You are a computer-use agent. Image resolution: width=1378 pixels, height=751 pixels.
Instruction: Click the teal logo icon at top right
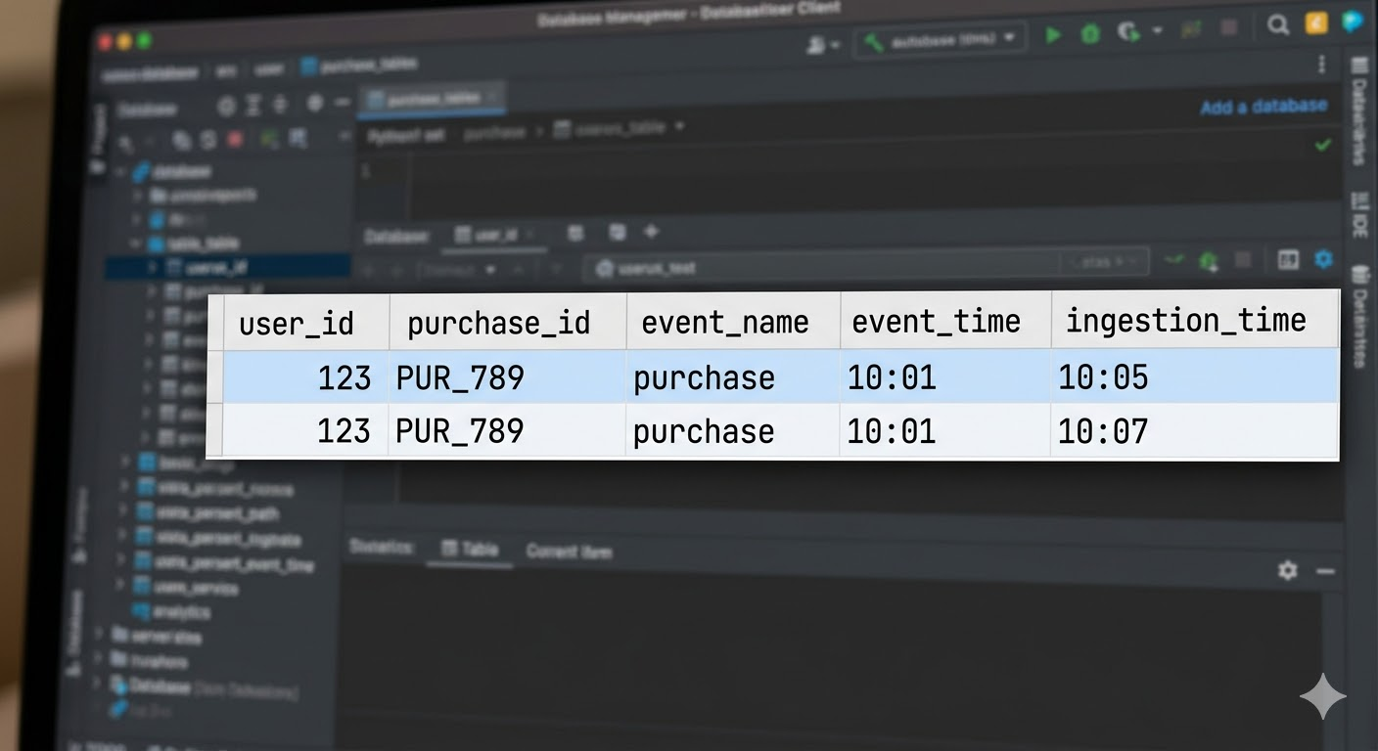(1354, 22)
